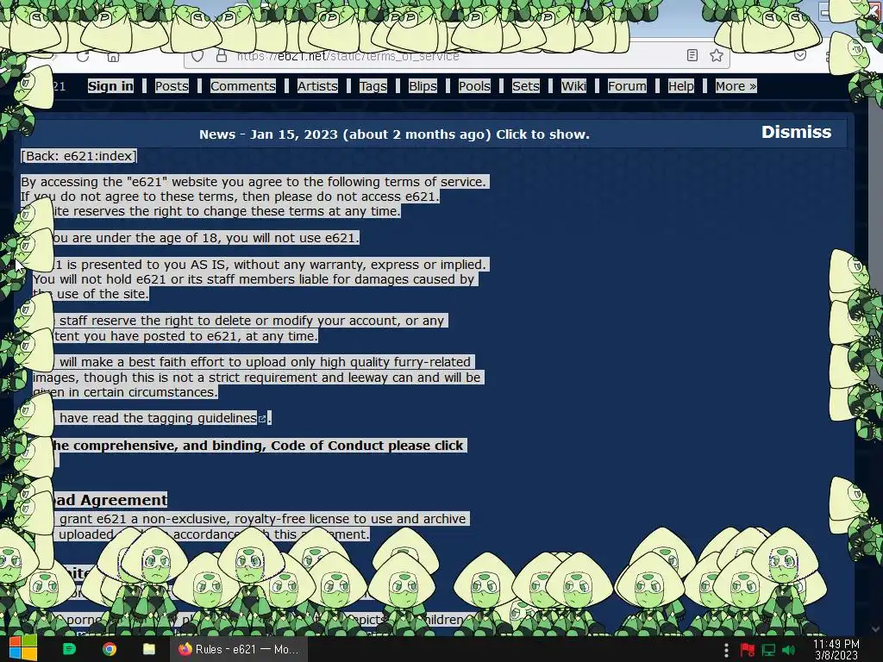Image resolution: width=883 pixels, height=662 pixels.
Task: Open the Sets navigation link
Action: pyautogui.click(x=525, y=86)
